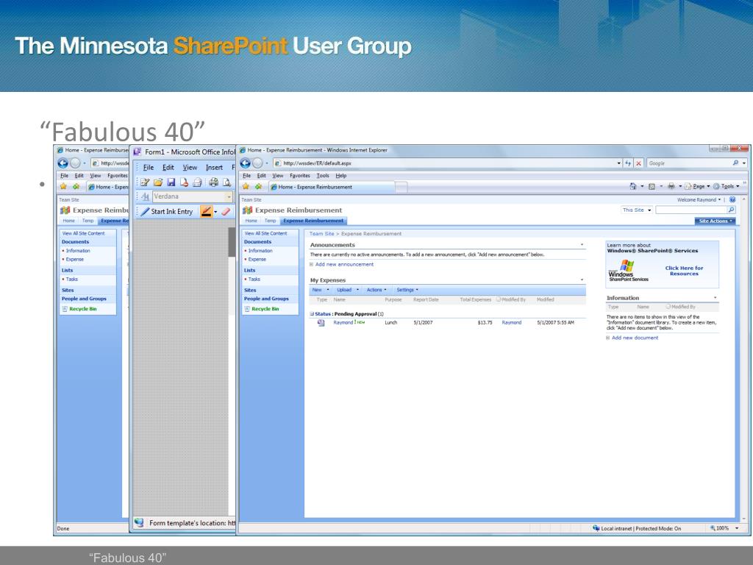Click Design a Form icon in InfoPath toolbar
Viewport: 753px width, 565px height.
point(145,182)
